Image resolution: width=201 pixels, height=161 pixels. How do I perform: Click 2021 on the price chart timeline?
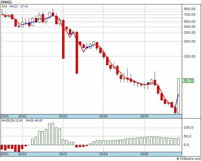(5, 116)
